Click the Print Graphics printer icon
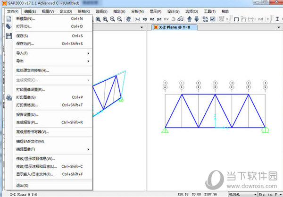Viewport: 283px width, 197px height. 8,97
